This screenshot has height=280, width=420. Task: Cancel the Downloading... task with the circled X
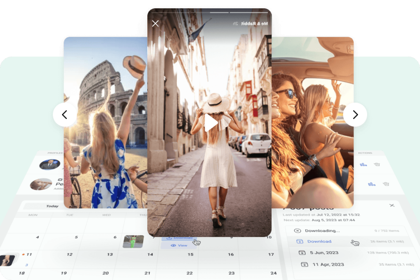[x=298, y=231]
